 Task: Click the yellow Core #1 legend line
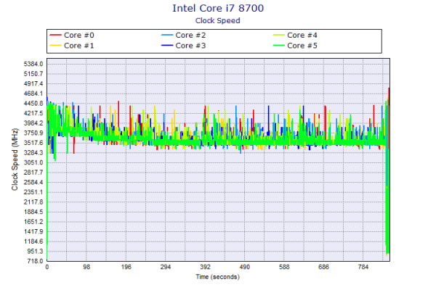coord(55,46)
